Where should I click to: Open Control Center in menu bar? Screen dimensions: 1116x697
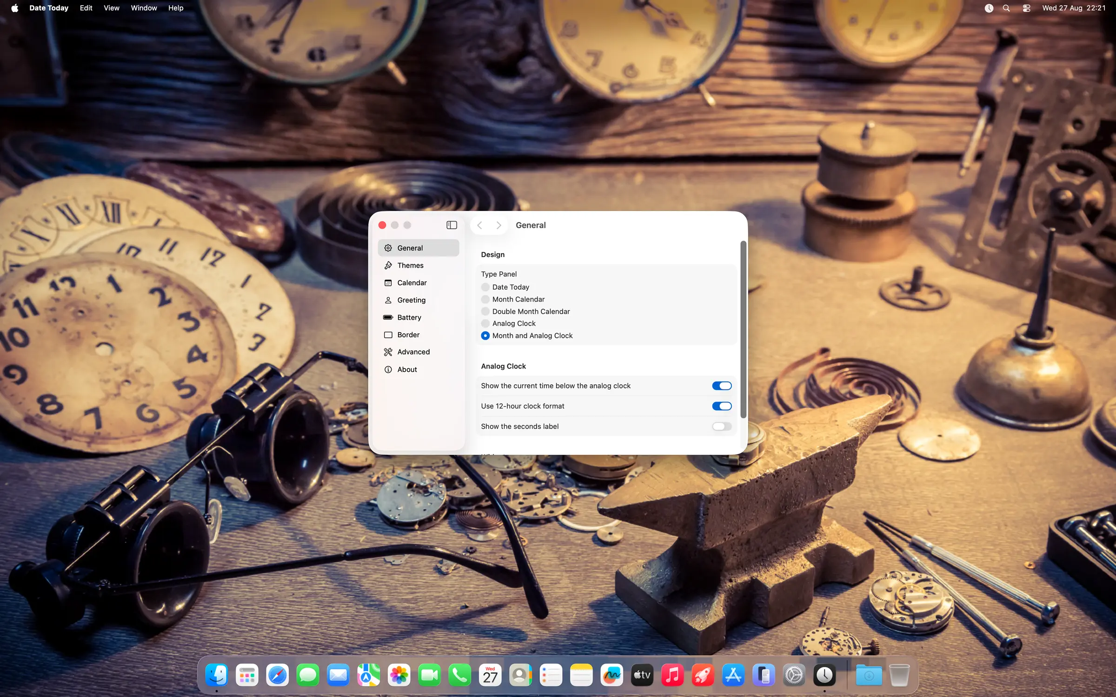[1027, 8]
